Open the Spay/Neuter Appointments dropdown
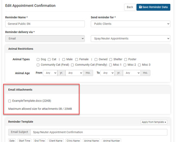176x142 pixels. click(130, 38)
